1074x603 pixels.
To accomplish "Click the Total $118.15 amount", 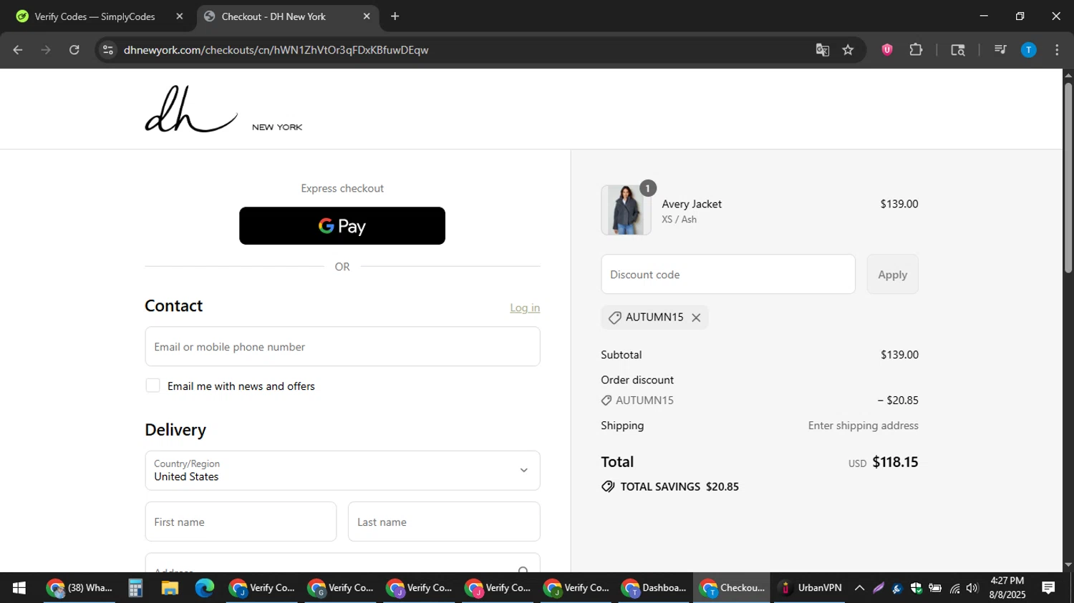I will (x=895, y=462).
